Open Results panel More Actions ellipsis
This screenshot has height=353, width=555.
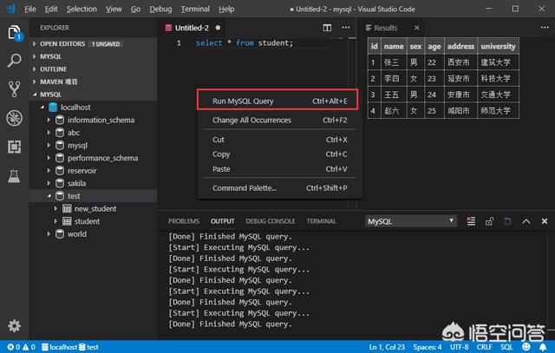tap(545, 28)
